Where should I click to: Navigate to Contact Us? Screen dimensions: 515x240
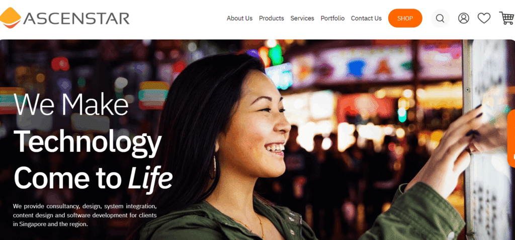(x=366, y=19)
